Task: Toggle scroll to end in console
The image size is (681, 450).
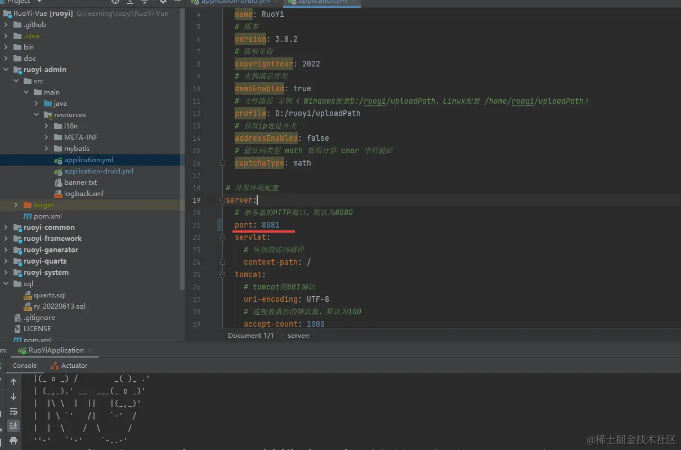Action: coord(14,426)
